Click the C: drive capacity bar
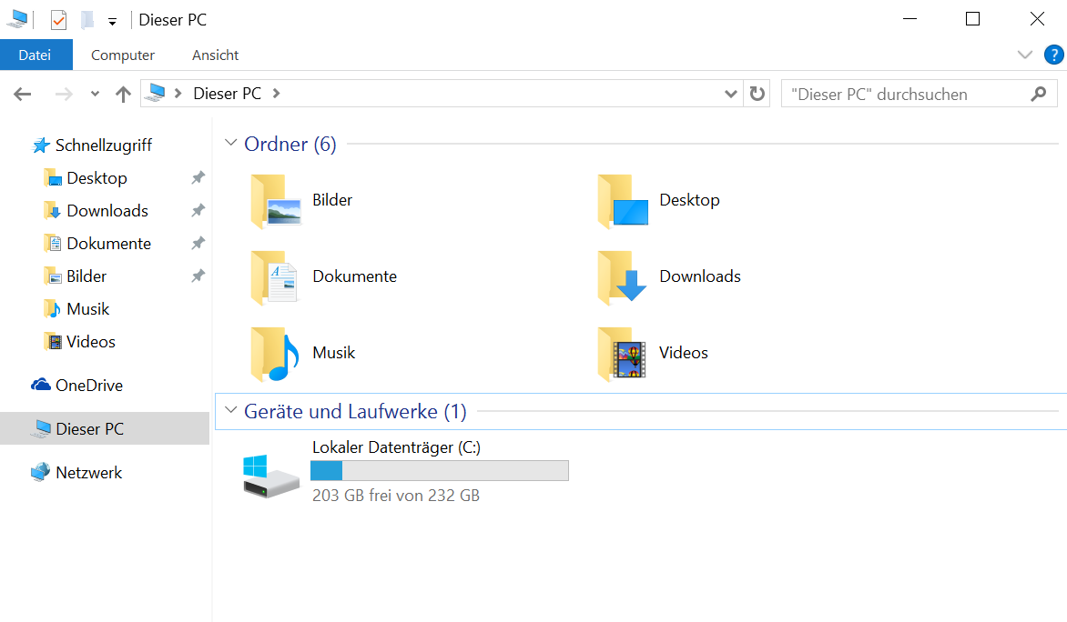The height and width of the screenshot is (622, 1067). click(440, 470)
